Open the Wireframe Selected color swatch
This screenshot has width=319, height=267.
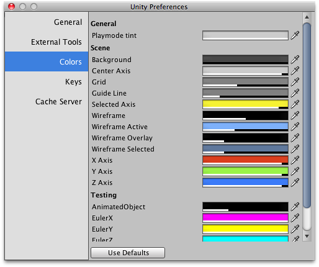click(245, 149)
